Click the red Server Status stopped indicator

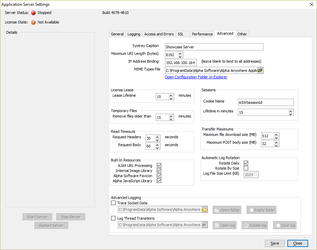click(33, 13)
